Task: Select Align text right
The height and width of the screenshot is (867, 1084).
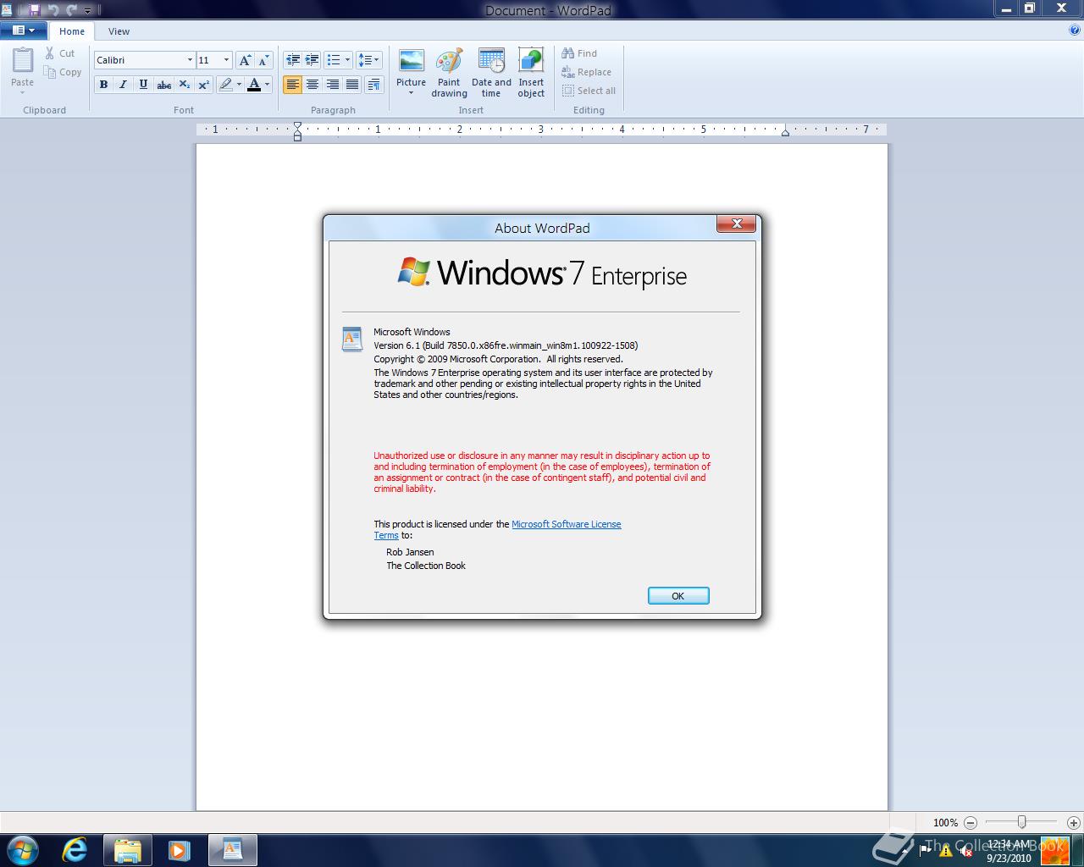Action: coord(332,85)
